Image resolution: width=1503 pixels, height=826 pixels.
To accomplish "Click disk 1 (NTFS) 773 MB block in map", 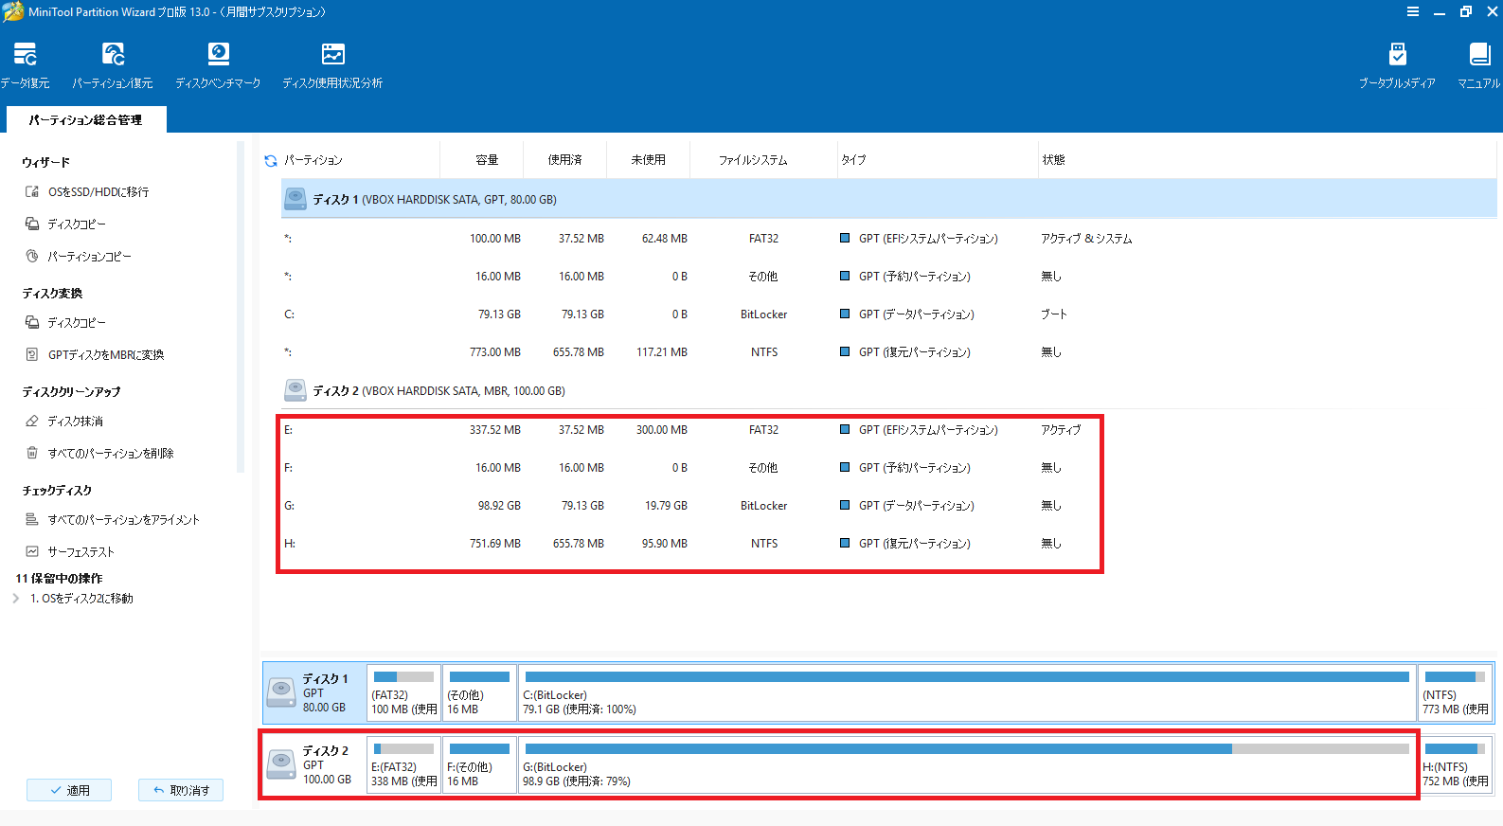I will coord(1456,692).
